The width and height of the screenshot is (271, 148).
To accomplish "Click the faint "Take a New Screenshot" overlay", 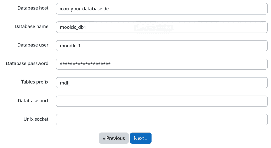I will point(153,28).
